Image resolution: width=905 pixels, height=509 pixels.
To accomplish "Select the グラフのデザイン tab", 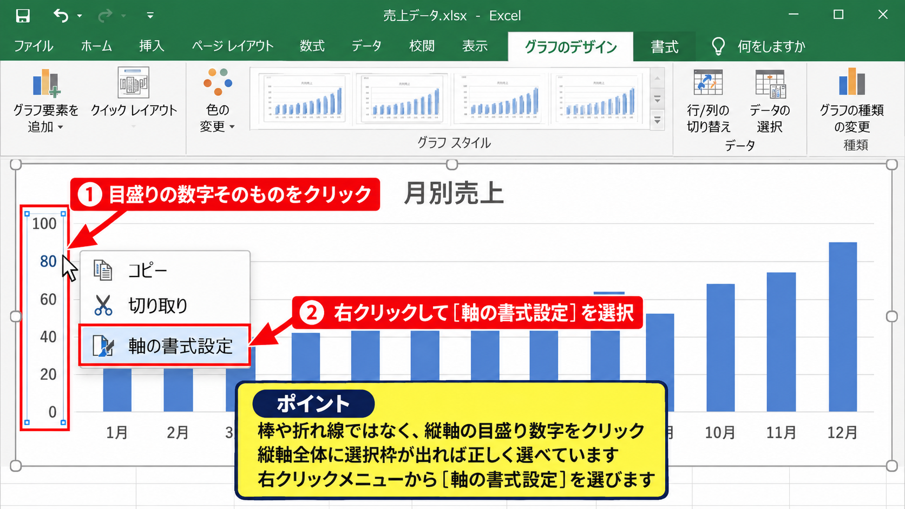I will click(570, 47).
